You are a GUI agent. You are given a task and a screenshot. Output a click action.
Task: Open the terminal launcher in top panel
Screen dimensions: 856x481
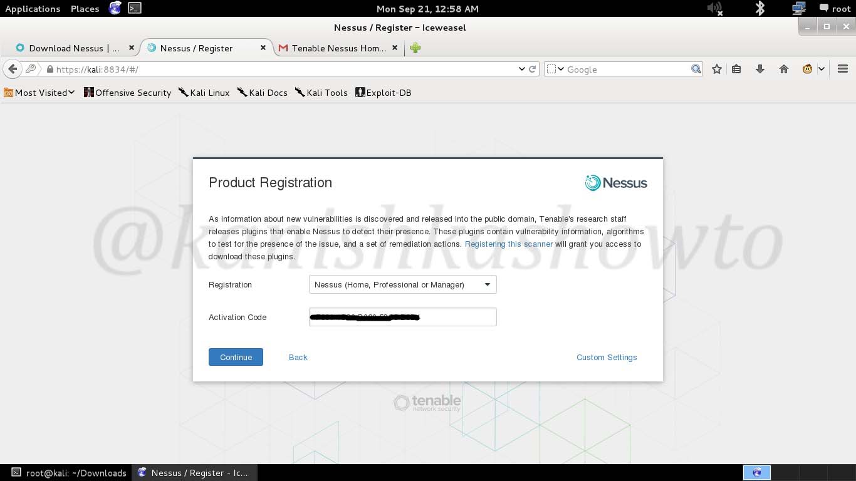[134, 8]
